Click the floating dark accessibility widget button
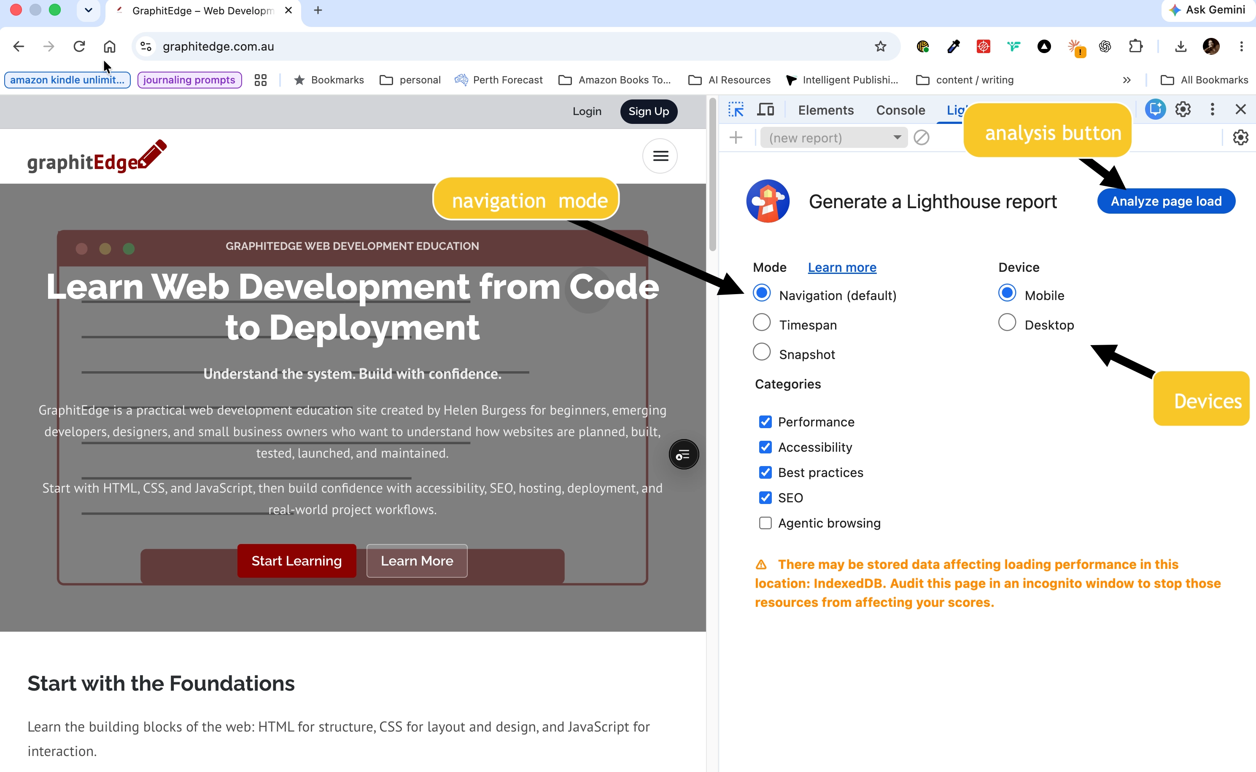1256x772 pixels. point(684,454)
